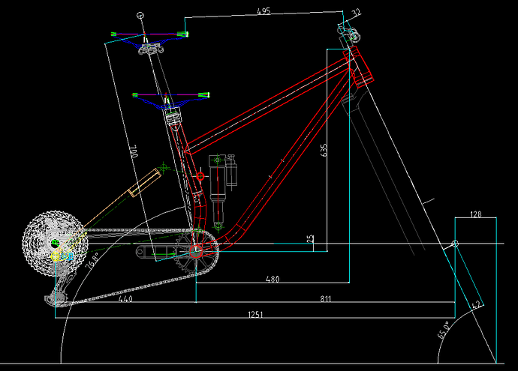Select the 811 front center dimension
The image size is (518, 371).
tap(325, 299)
